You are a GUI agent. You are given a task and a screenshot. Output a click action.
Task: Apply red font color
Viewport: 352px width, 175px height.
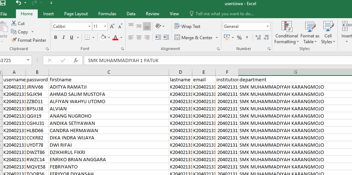pyautogui.click(x=115, y=37)
